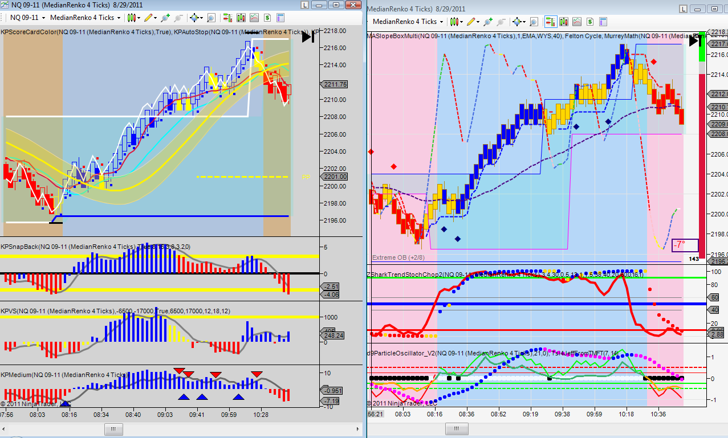This screenshot has height=438, width=728.
Task: Select the drawing pencil tool in left chart
Action: (x=148, y=18)
